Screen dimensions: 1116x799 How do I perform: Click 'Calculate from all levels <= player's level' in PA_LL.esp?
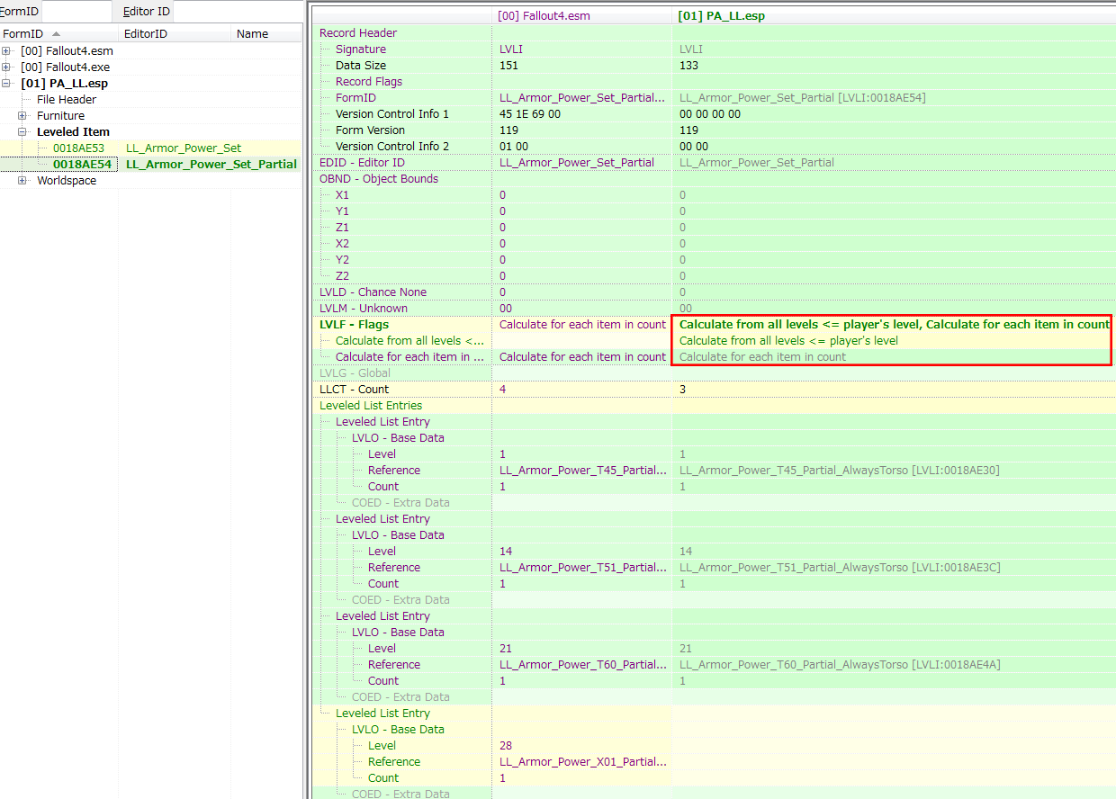coord(788,340)
